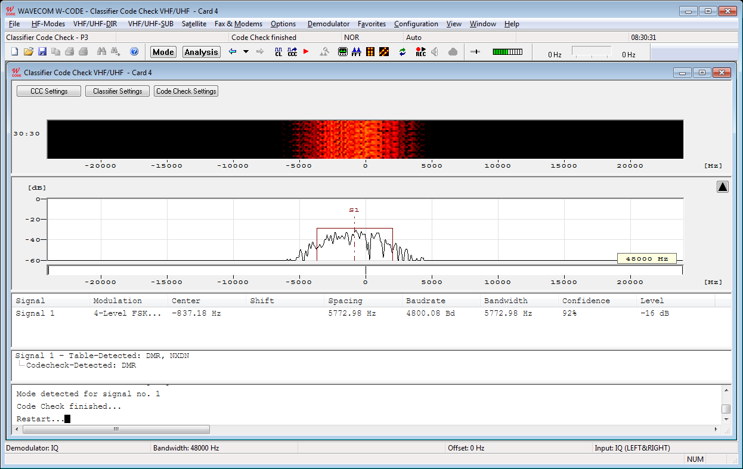Open file with the folder icon

click(x=28, y=52)
